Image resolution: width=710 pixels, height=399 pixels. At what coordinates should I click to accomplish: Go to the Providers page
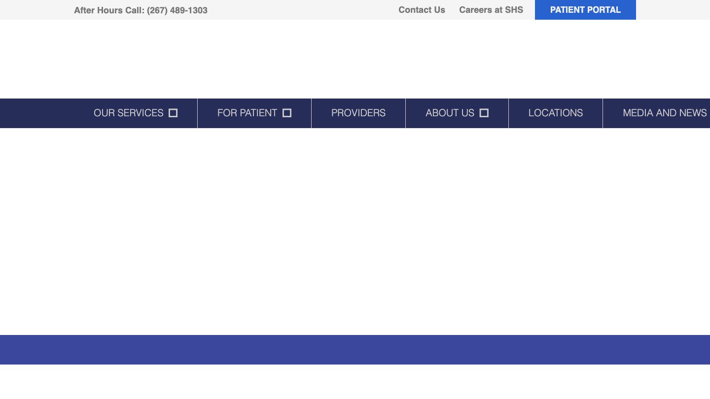point(358,113)
